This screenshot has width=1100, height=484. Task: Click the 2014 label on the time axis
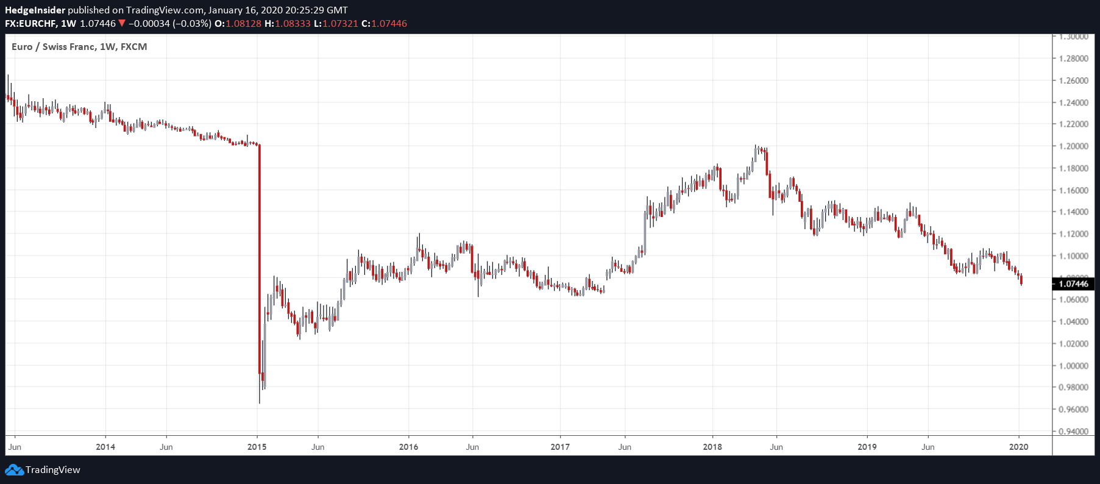[x=105, y=447]
